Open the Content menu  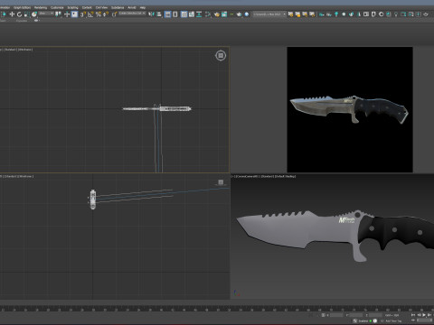[x=87, y=7]
